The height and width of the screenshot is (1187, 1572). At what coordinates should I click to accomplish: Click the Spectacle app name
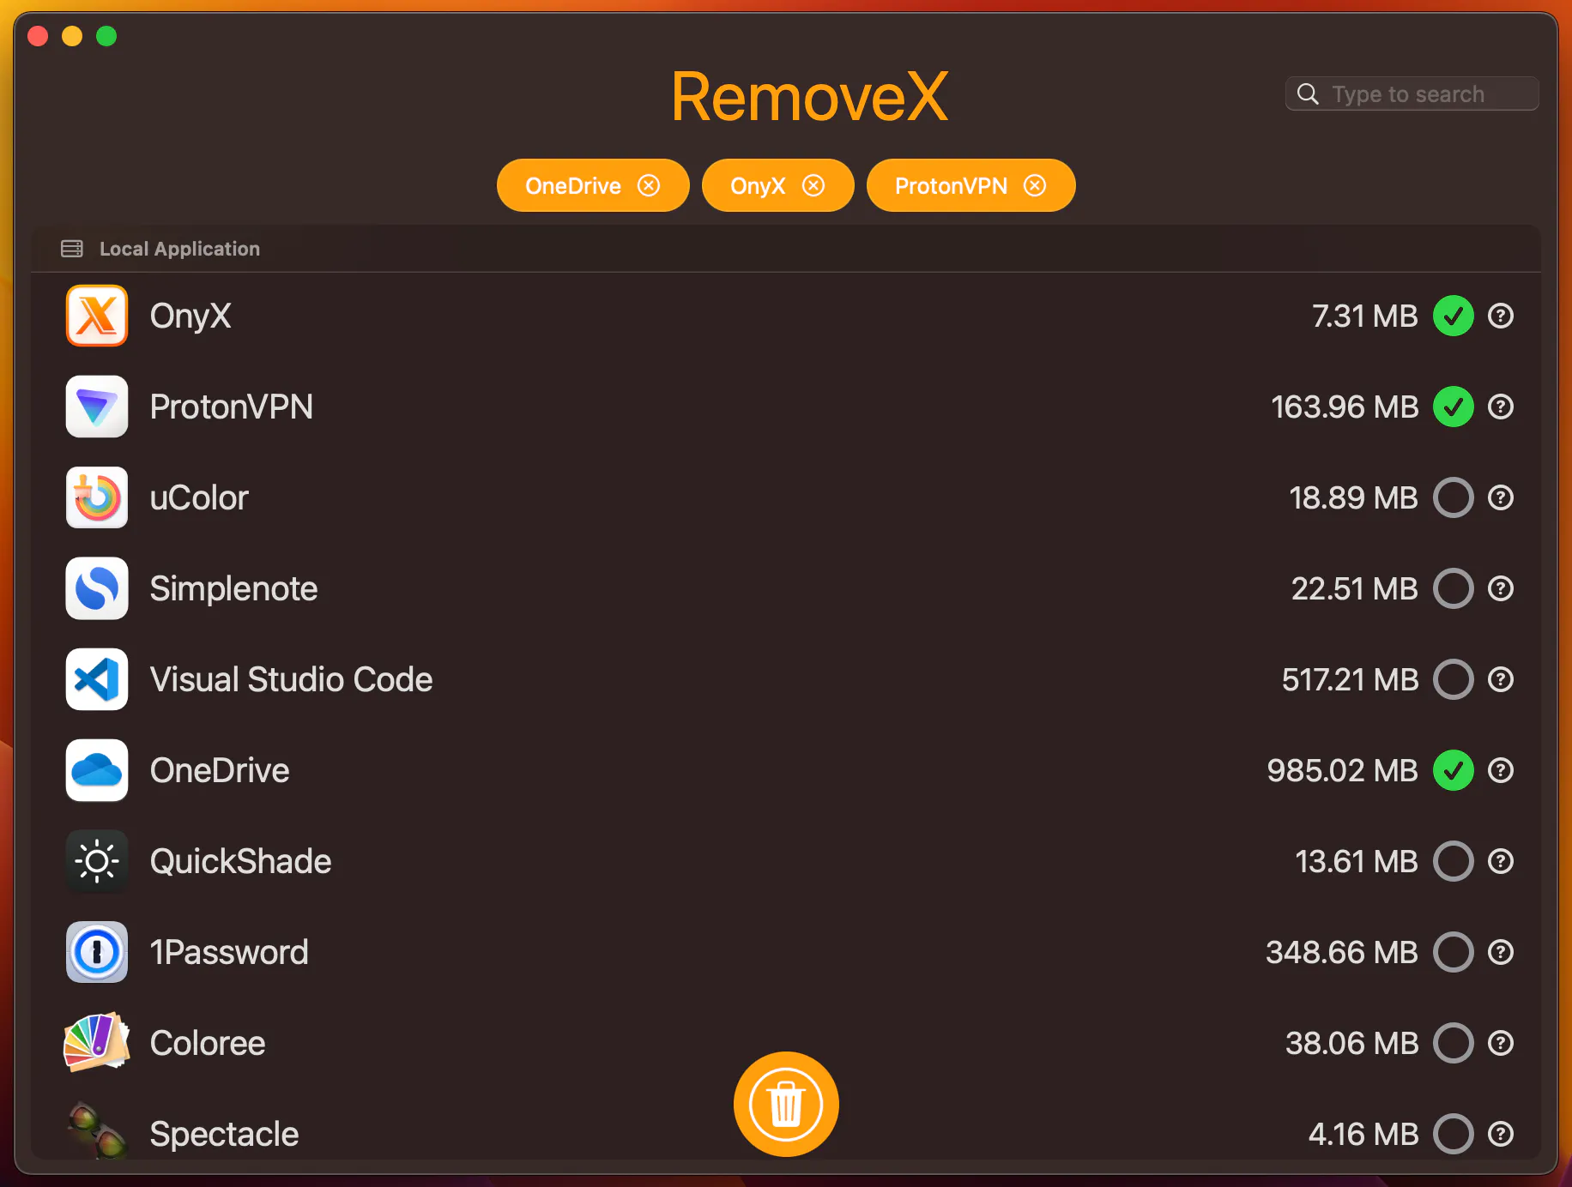[x=224, y=1134]
